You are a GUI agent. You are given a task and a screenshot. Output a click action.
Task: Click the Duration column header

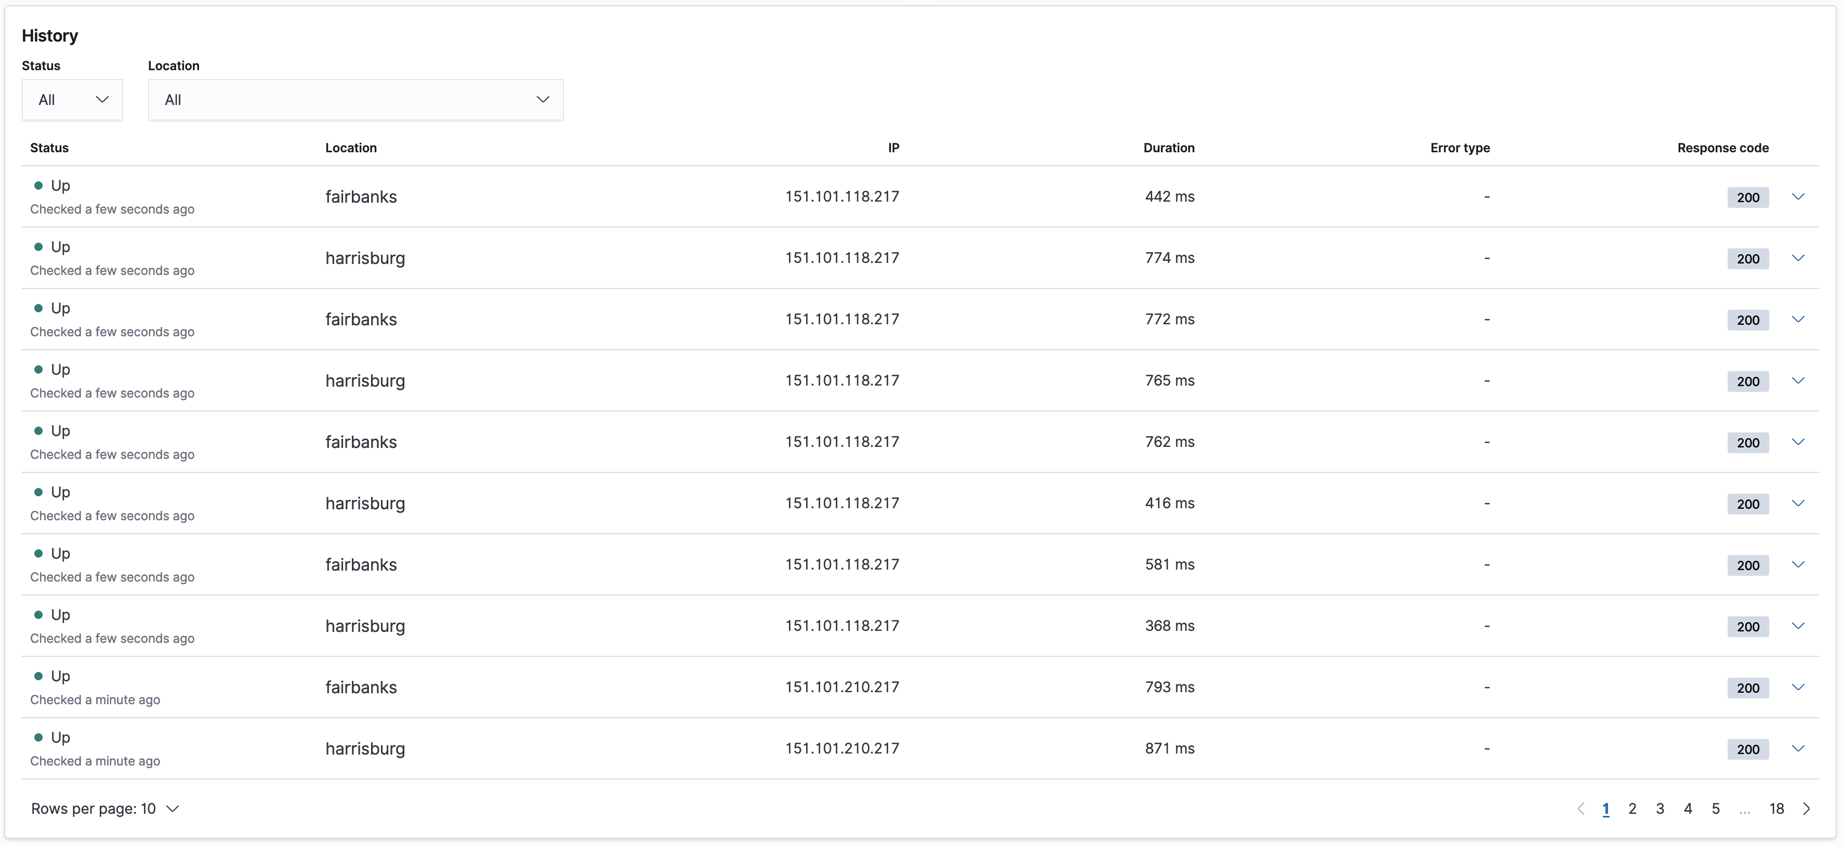click(1168, 148)
